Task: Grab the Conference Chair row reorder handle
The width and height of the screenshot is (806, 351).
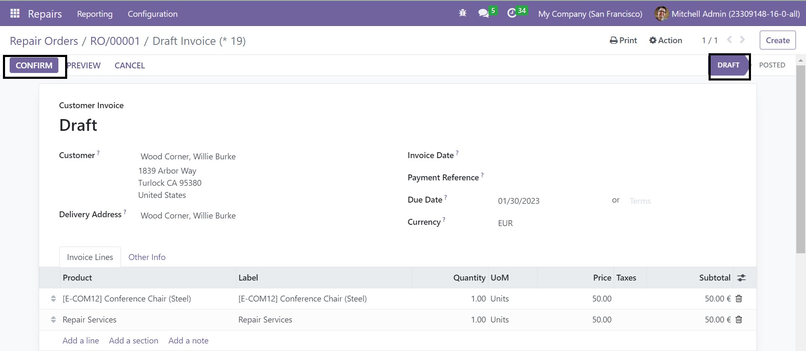Action: (x=53, y=299)
